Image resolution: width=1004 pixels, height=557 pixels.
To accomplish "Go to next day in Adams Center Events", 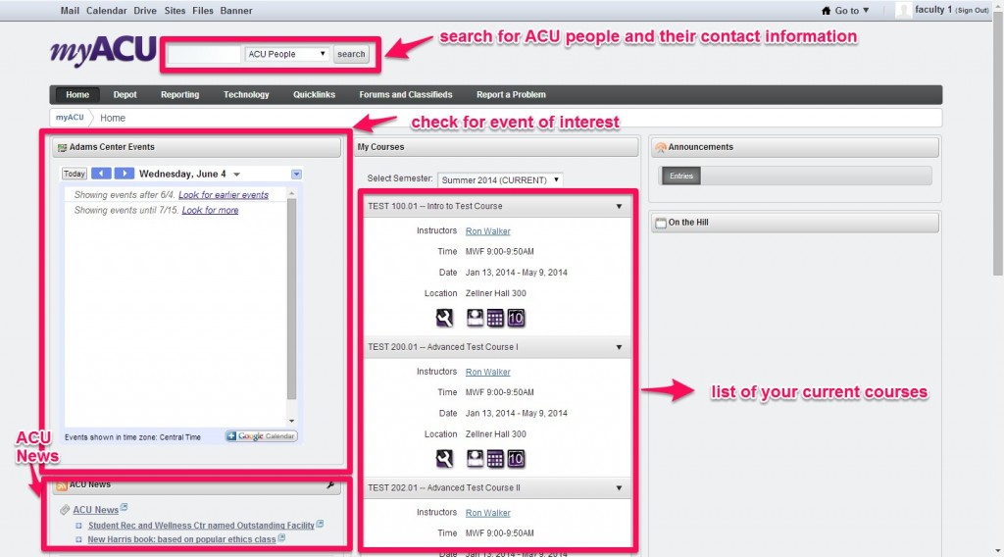I will 124,174.
